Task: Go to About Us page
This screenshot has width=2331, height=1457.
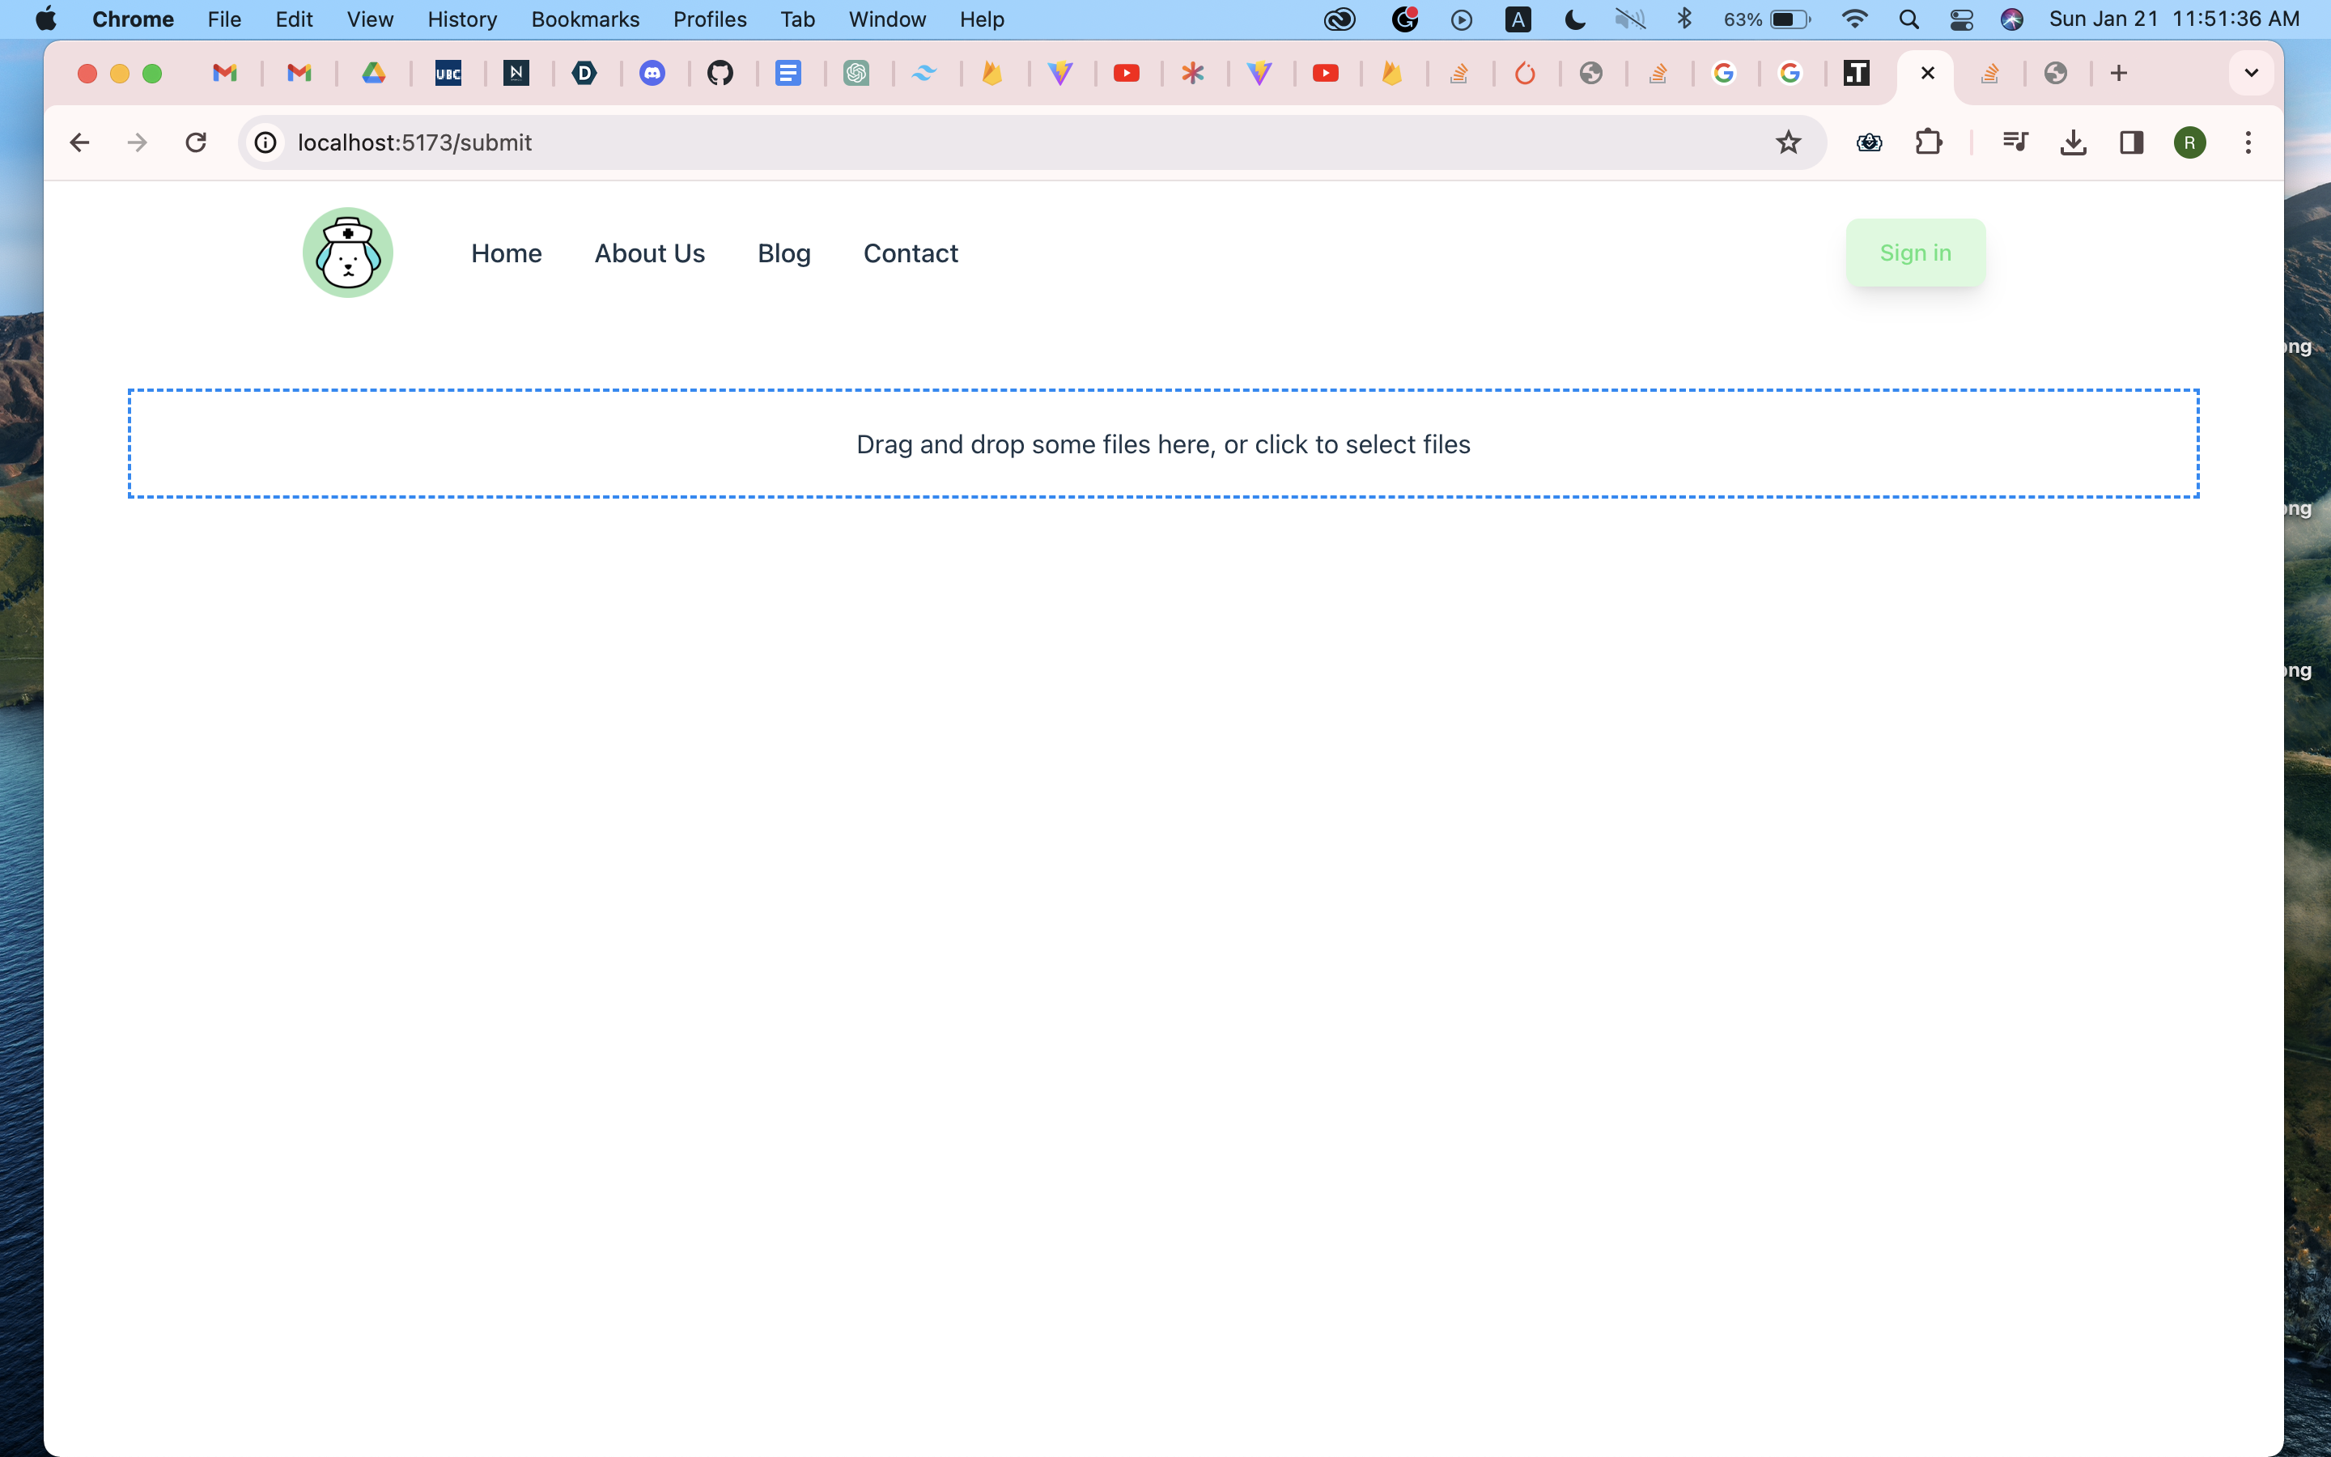Action: point(649,253)
